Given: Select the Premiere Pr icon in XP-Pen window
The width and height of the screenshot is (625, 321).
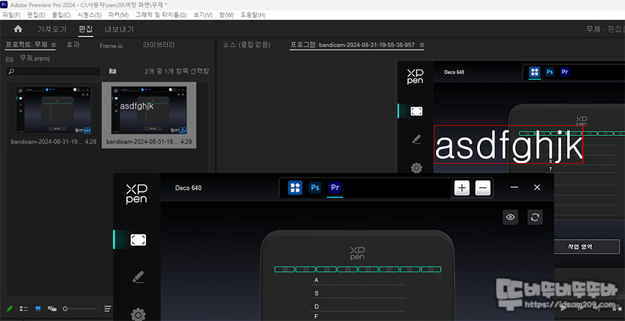Looking at the screenshot, I should pos(335,187).
